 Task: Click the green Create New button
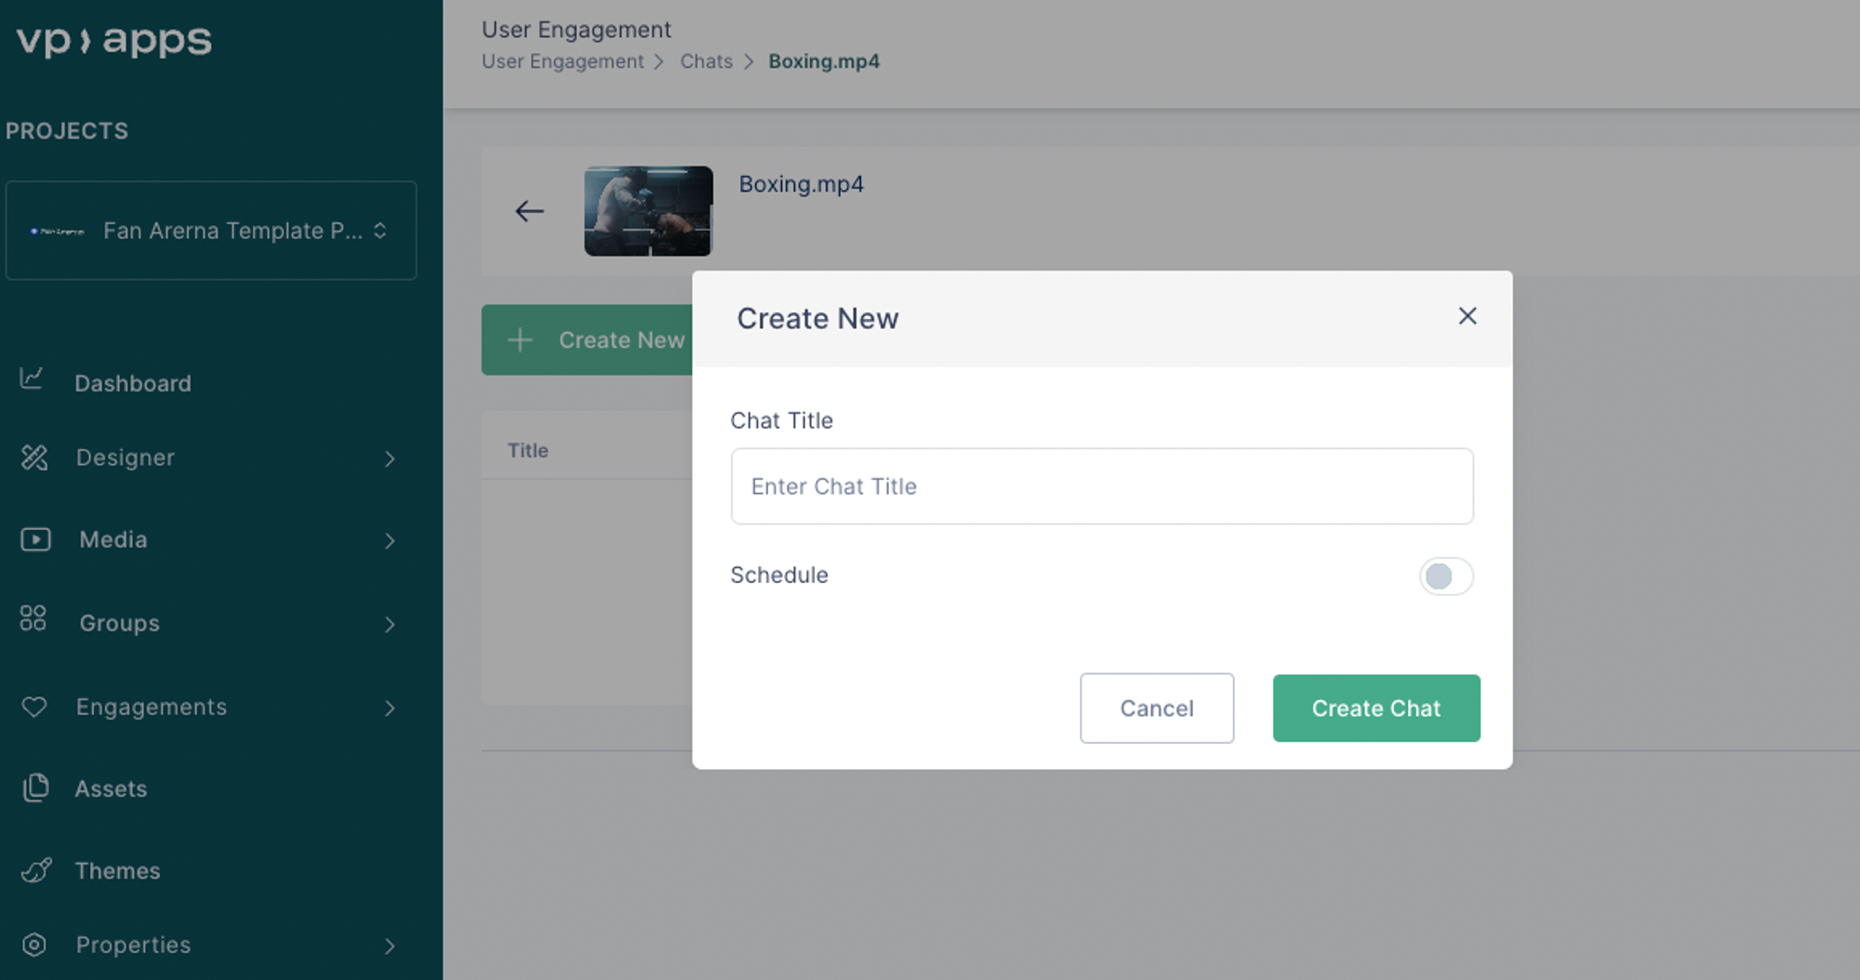[x=588, y=340]
